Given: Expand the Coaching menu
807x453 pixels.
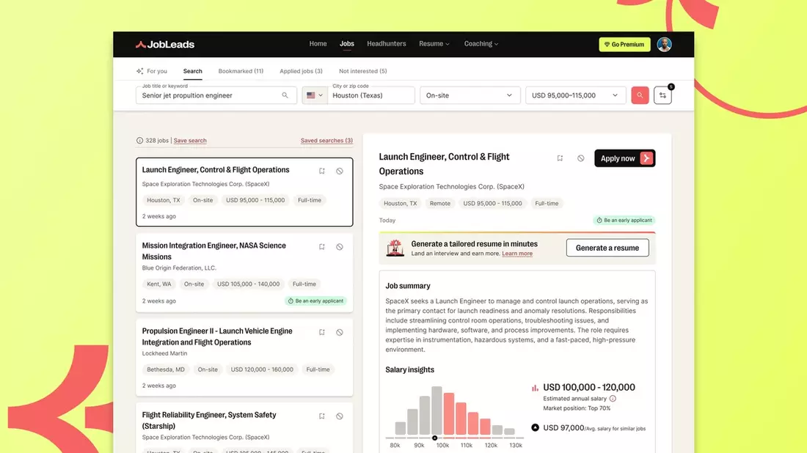Looking at the screenshot, I should (x=481, y=44).
